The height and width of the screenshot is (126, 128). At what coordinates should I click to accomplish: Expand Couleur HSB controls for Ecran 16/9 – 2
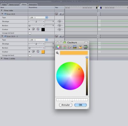pyautogui.click(x=29, y=52)
